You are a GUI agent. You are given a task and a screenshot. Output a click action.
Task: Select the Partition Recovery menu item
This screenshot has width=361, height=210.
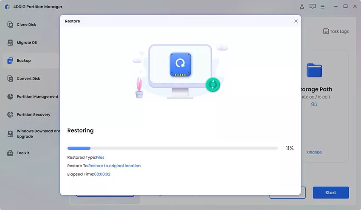[x=34, y=114]
